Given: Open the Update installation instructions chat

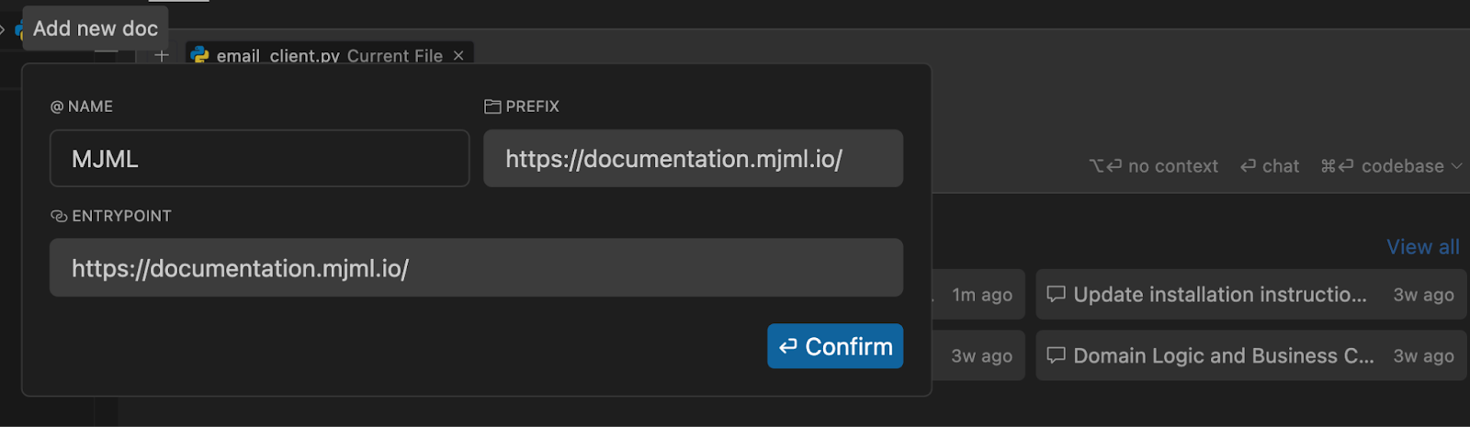Looking at the screenshot, I should click(x=1220, y=295).
